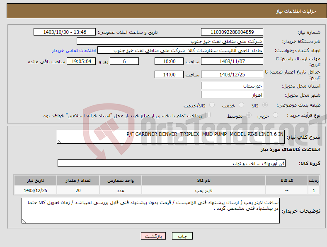The image size is (327, 247).
Task: Click the واحد شمارش column header
Action: click(121, 180)
